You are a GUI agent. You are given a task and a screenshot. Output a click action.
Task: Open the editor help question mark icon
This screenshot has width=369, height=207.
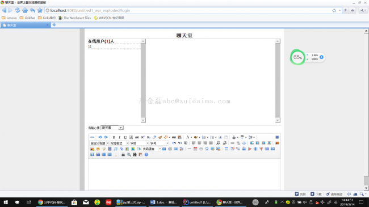[146, 155]
